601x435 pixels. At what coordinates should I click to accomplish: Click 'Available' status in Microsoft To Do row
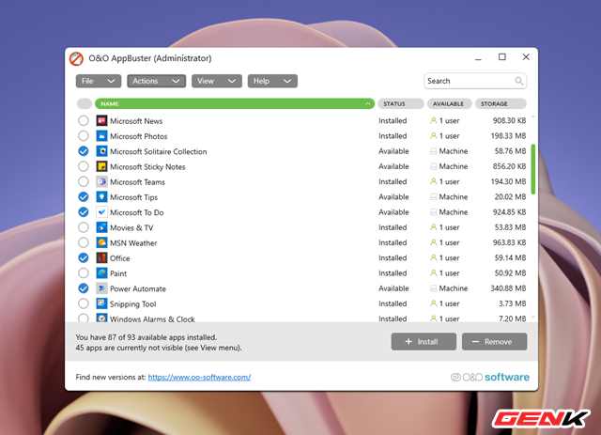pos(393,212)
